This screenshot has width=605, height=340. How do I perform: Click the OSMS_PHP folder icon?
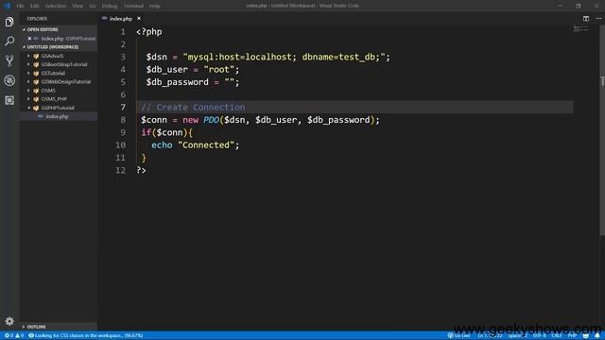click(36, 99)
